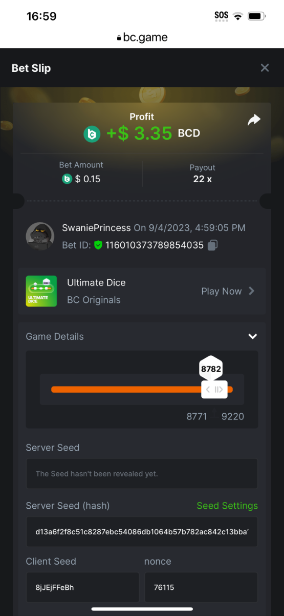Open SwaniePrincess profile avatar

click(40, 236)
